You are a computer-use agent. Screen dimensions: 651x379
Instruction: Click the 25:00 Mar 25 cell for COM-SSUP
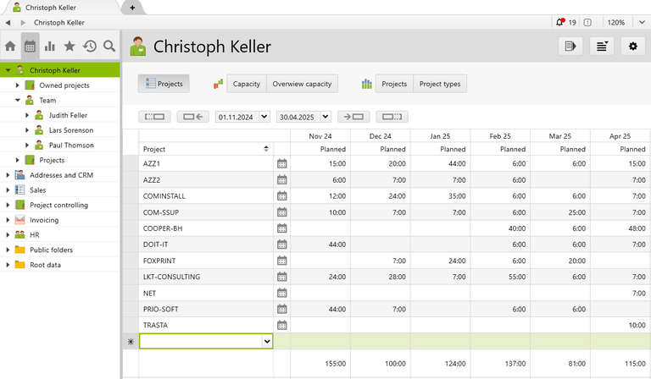click(x=560, y=212)
